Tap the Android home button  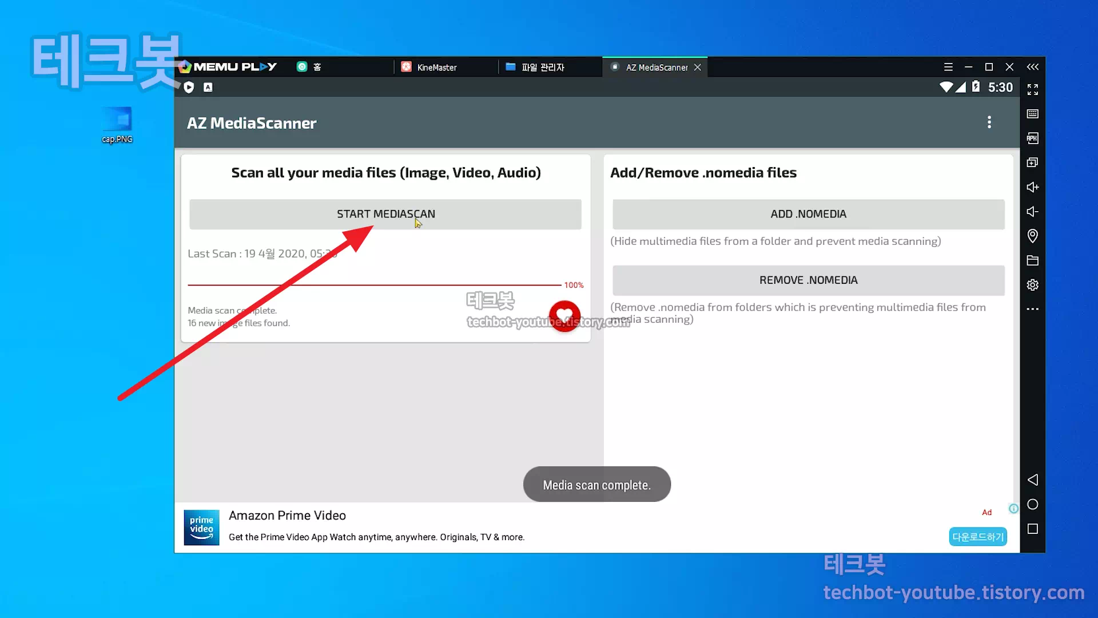[x=1032, y=504]
